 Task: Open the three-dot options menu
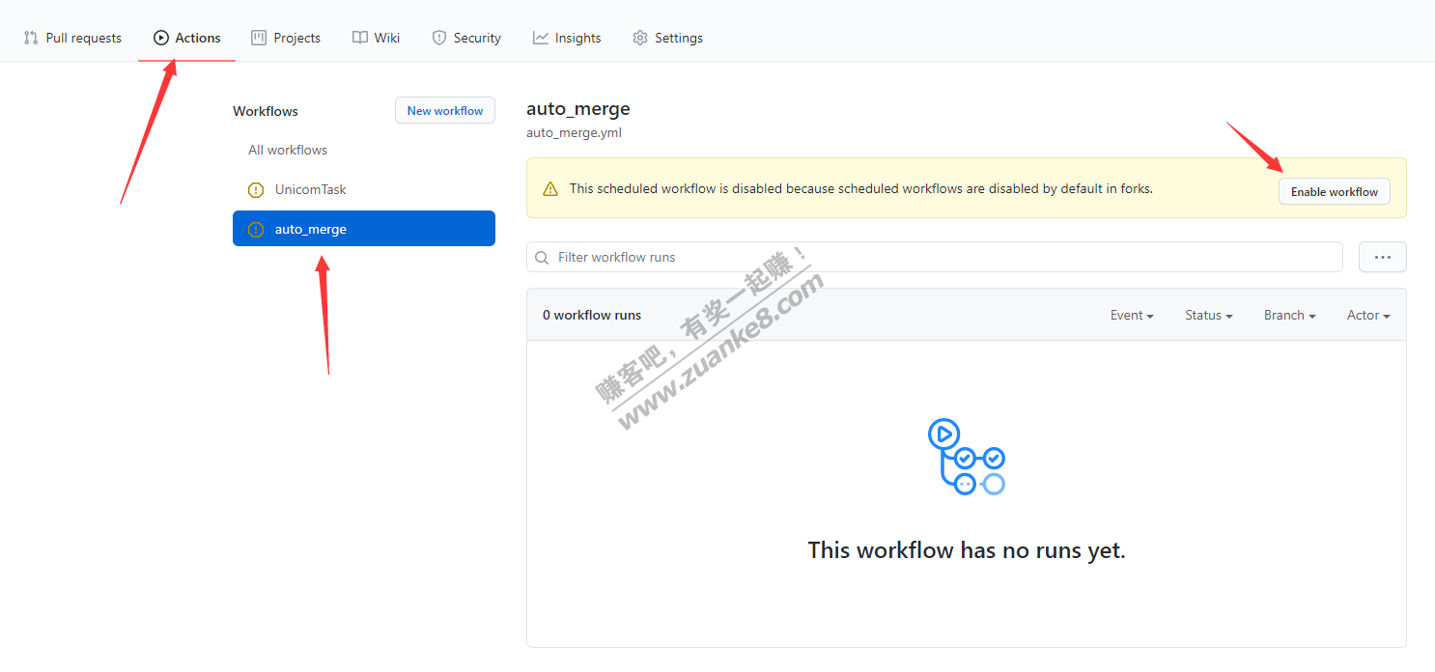click(1383, 257)
